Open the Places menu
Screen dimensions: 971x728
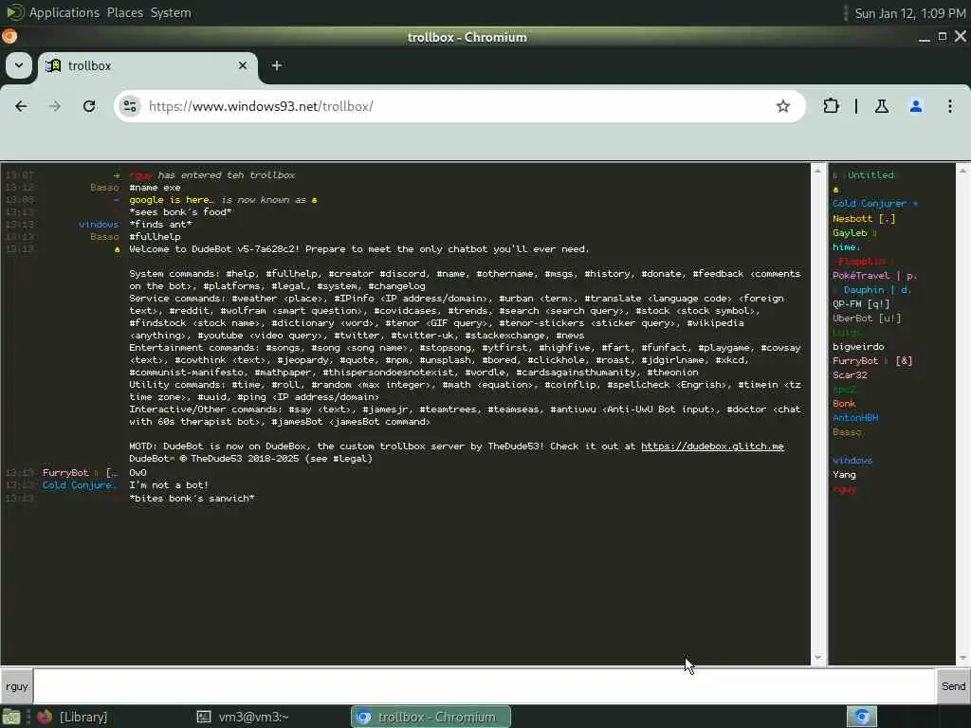(124, 12)
